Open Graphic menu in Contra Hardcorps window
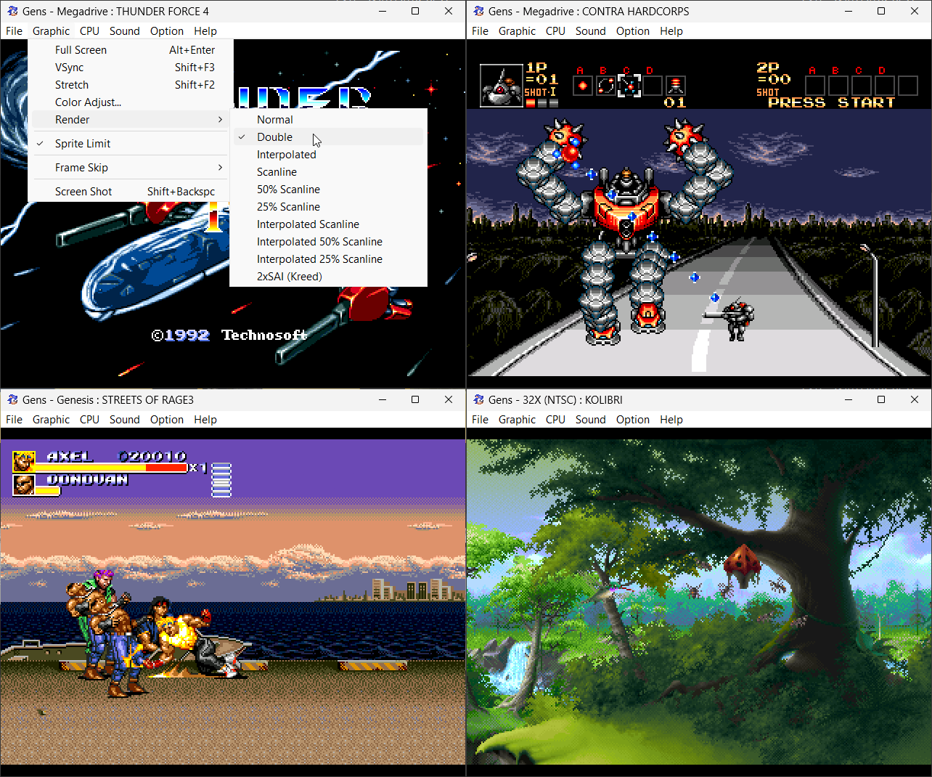Image resolution: width=932 pixels, height=777 pixels. 517,30
